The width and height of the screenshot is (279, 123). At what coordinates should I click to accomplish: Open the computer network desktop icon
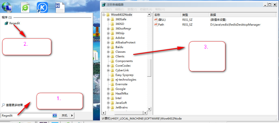click(x=7, y=7)
